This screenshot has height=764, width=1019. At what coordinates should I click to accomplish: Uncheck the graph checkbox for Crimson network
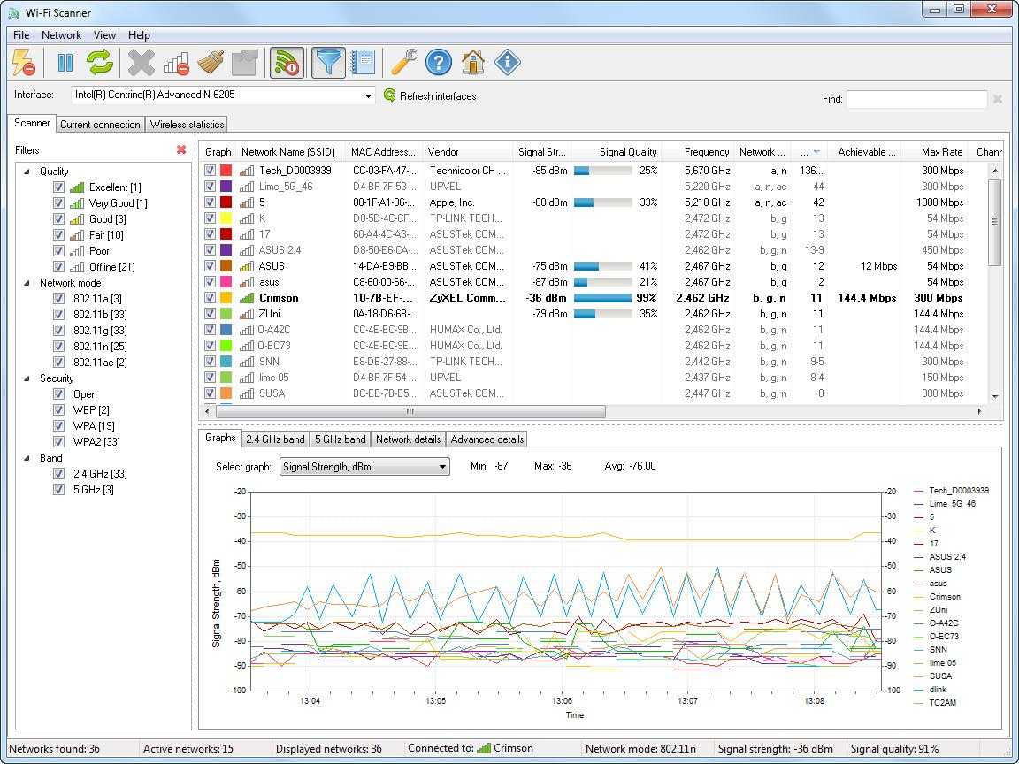211,298
